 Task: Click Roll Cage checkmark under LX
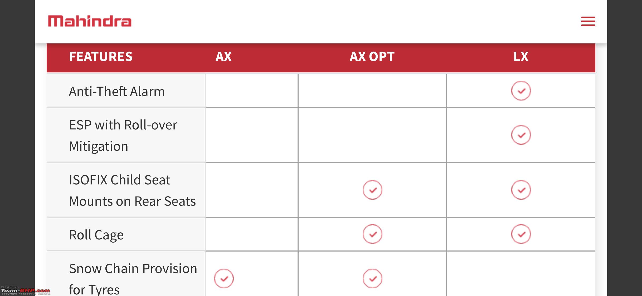pyautogui.click(x=521, y=234)
